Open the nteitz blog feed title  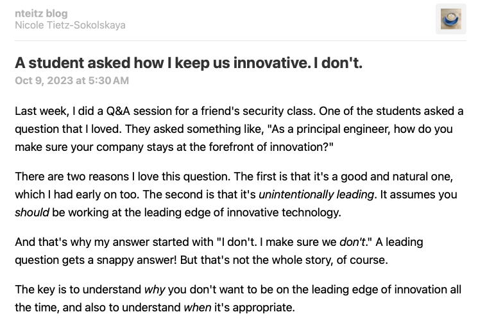pos(41,13)
